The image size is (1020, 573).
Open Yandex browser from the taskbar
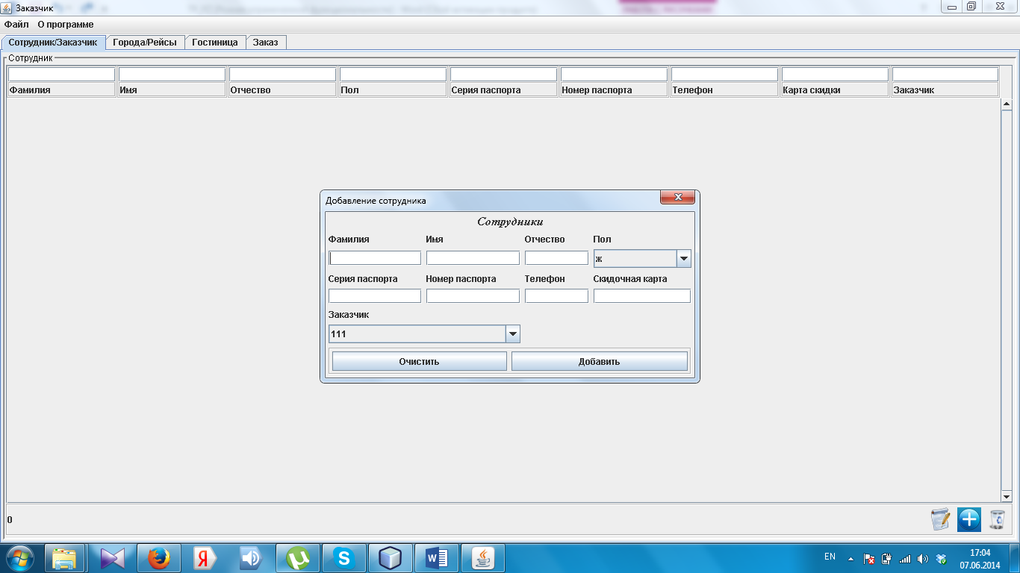coord(204,558)
